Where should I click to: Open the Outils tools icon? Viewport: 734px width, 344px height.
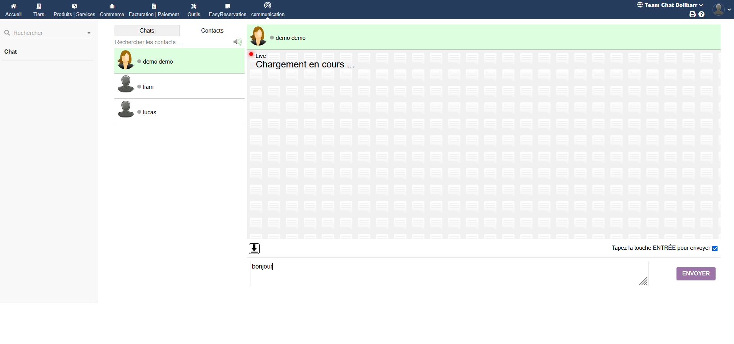194,6
